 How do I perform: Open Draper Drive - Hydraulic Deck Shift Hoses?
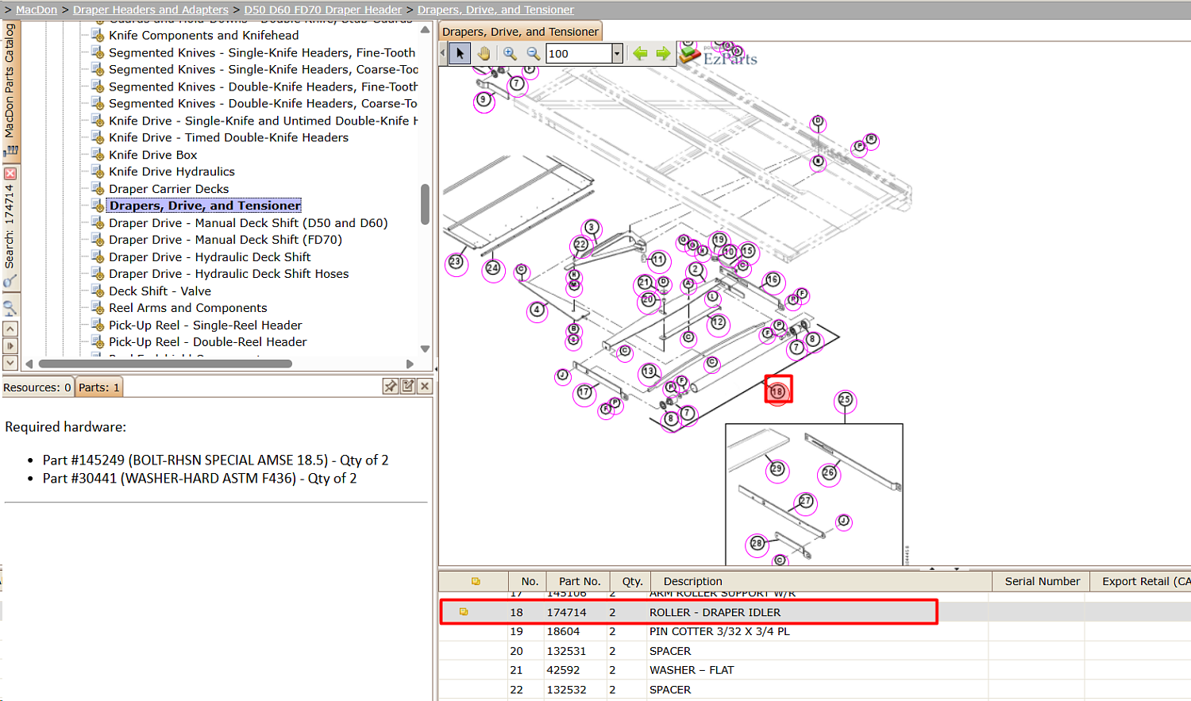[x=229, y=274]
